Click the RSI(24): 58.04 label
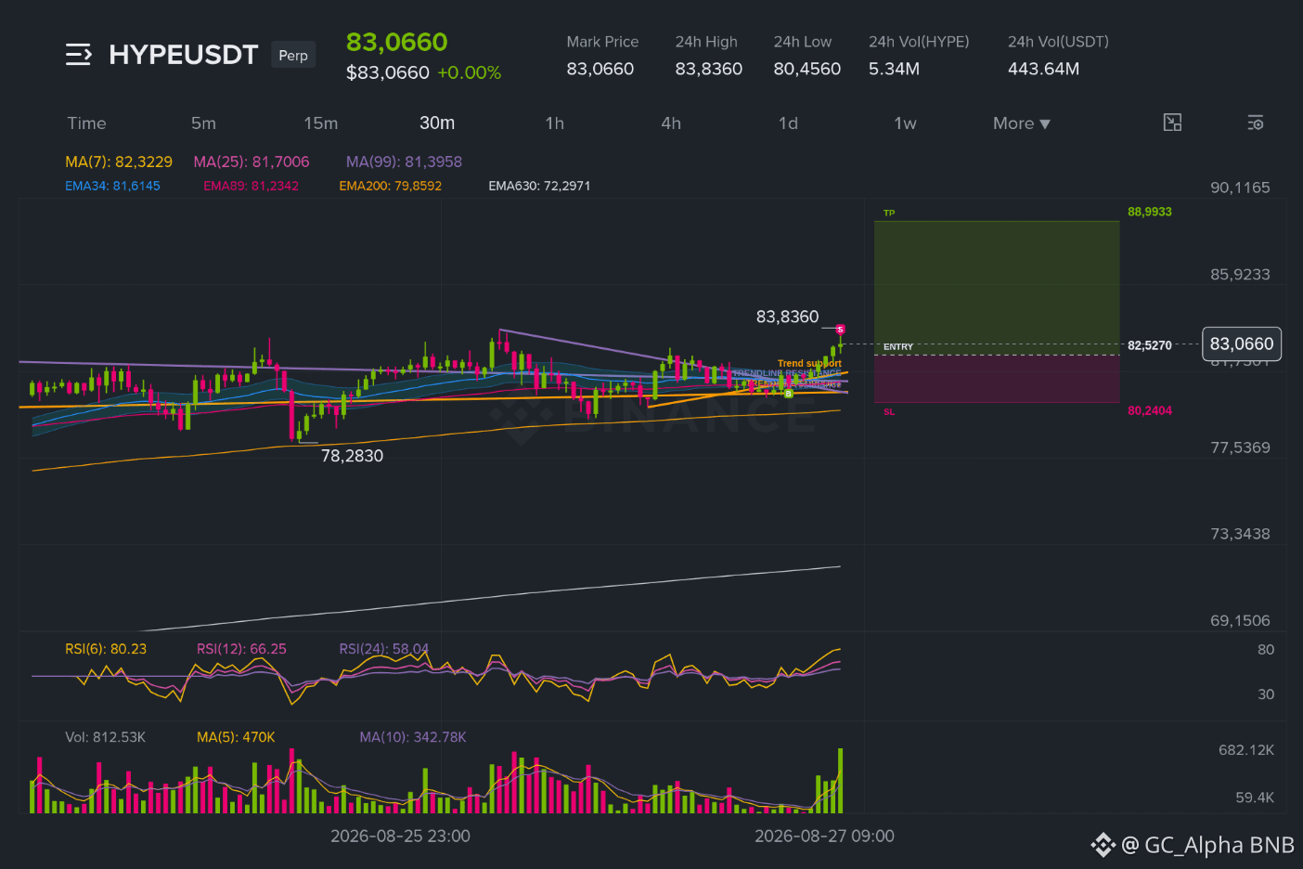Screen dimensions: 1303x869 pyautogui.click(x=383, y=649)
